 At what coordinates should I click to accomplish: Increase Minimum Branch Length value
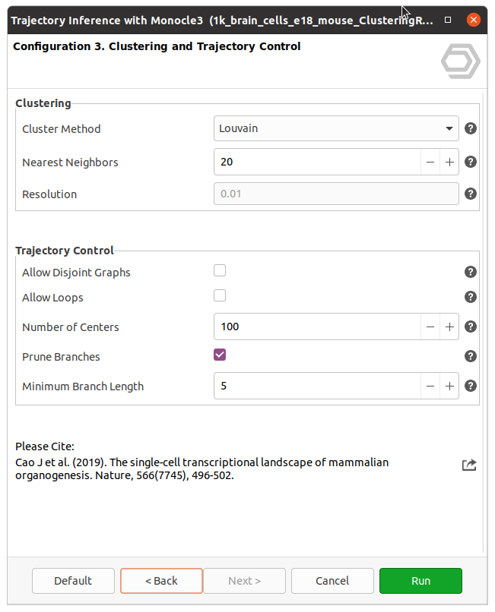[449, 386]
